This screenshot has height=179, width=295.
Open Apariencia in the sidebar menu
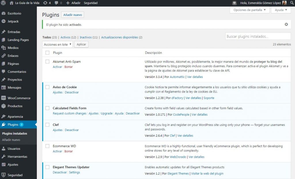pos(15,117)
